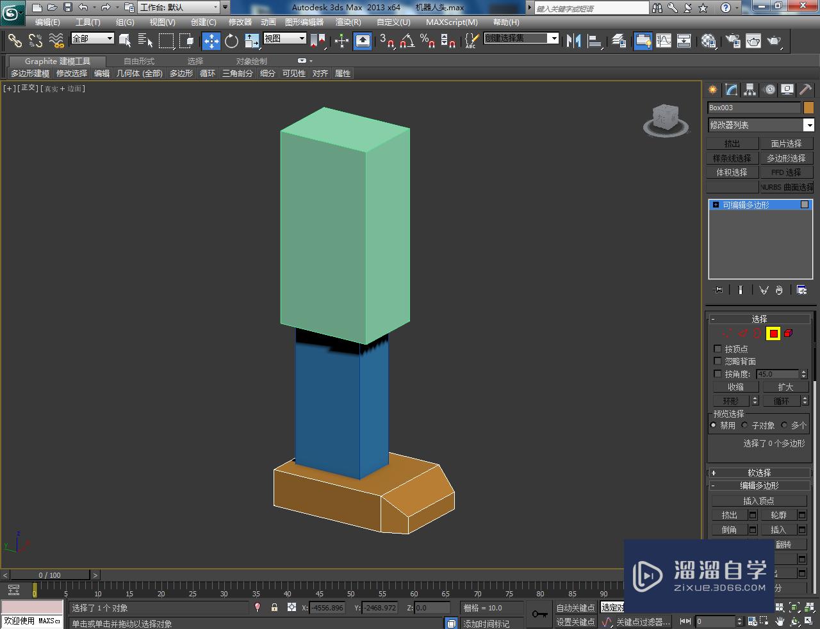Image resolution: width=820 pixels, height=629 pixels.
Task: Select the 子对象 preview radio button
Action: coord(745,425)
